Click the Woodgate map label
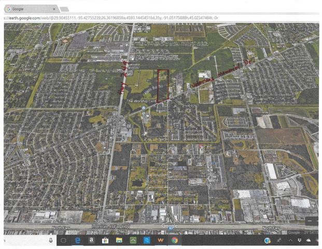Viewport: 322px width, 249px height. (302, 29)
